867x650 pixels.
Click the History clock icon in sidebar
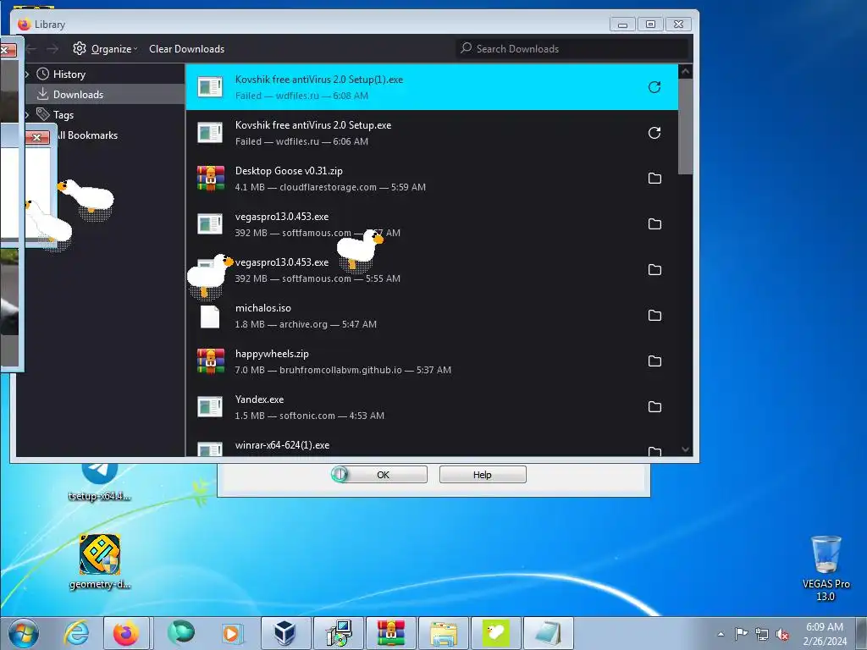tap(43, 74)
